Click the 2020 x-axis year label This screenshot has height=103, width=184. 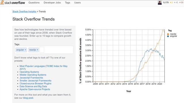[160, 84]
